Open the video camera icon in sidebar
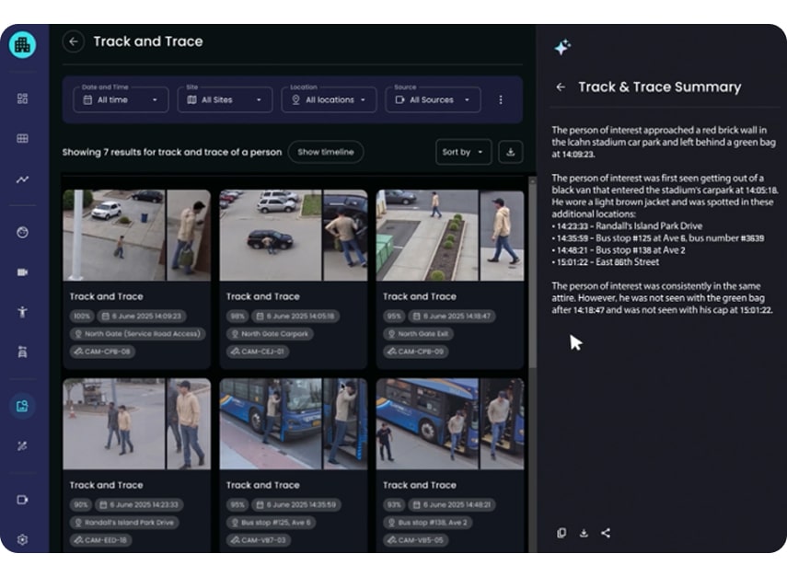Viewport: 787px width, 577px height. pos(22,272)
